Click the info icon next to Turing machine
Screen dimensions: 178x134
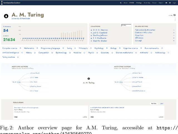[18, 57]
